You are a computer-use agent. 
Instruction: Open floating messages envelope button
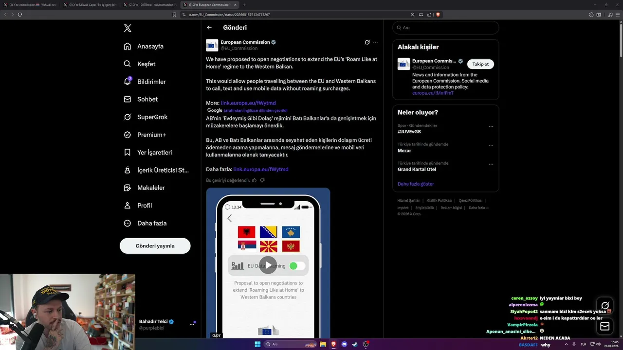[605, 327]
